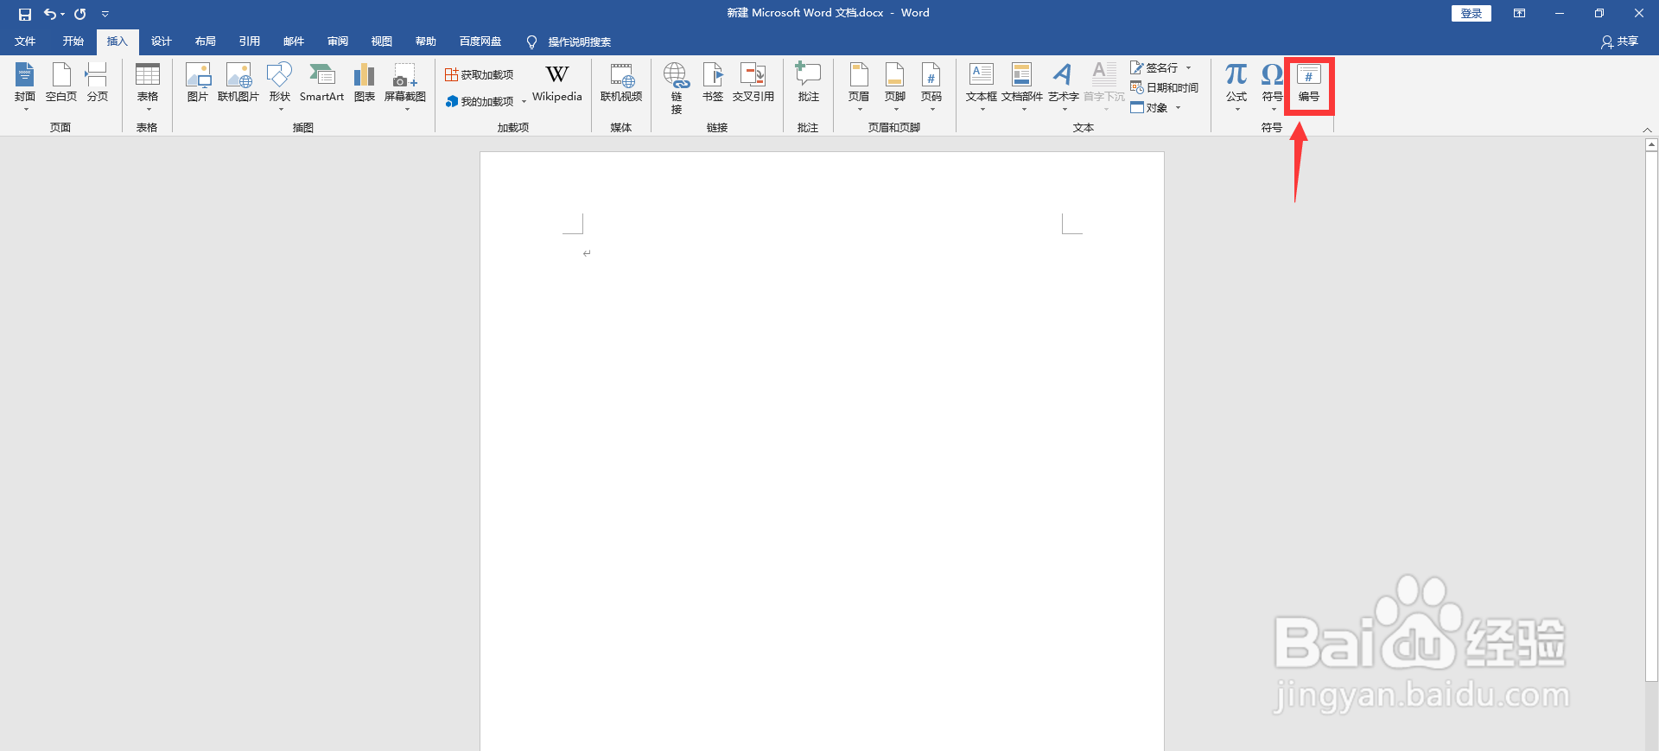
Task: Click the vertical scrollbar up arrow
Action: (1651, 146)
